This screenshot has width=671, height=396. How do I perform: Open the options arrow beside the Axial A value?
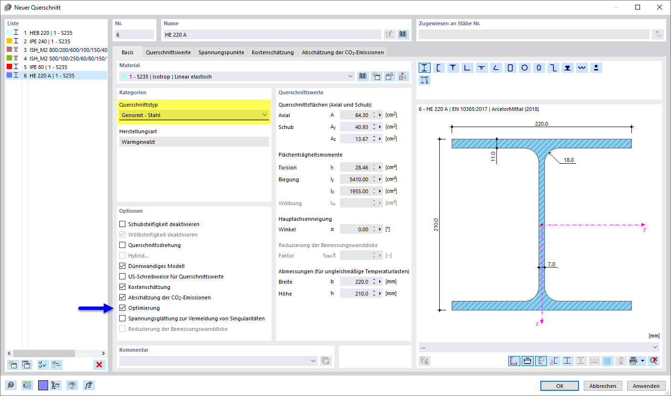click(x=380, y=115)
